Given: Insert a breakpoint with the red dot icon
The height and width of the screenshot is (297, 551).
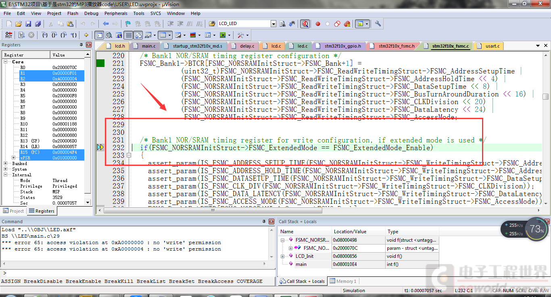Looking at the screenshot, I should pos(318,24).
